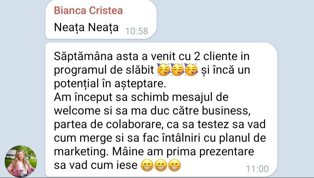Click the last grinning-face emoji
This screenshot has width=314, height=178.
174,166
